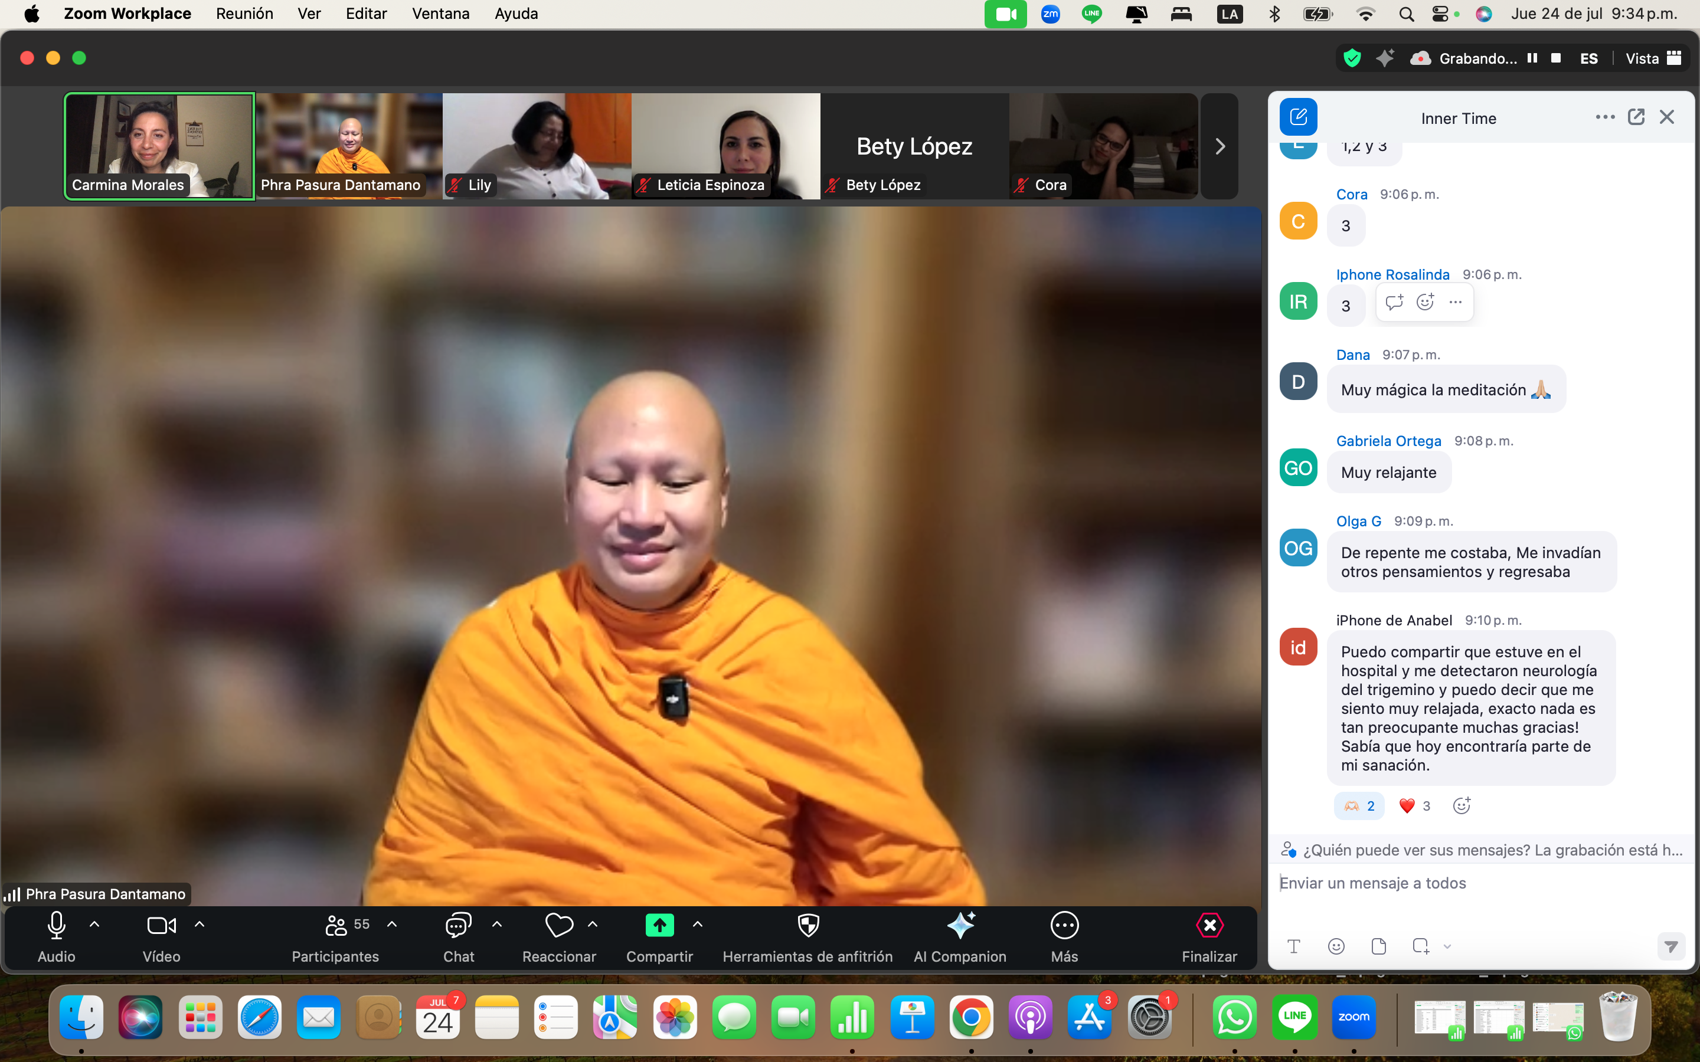Open Control Center in menu bar
1700x1062 pixels.
coord(1440,14)
